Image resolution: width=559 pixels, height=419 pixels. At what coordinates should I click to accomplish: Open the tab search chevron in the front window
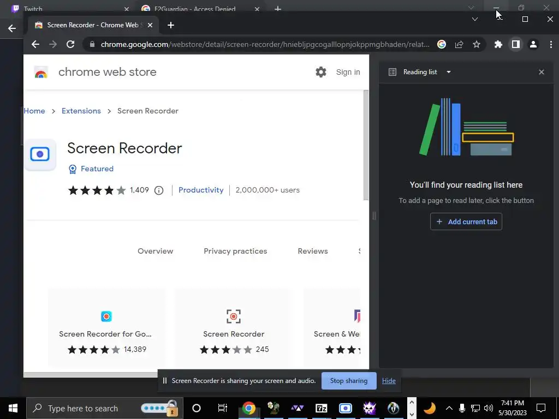coord(474,19)
